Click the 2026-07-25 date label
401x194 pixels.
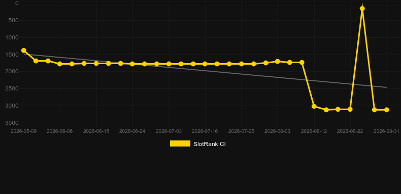click(242, 131)
